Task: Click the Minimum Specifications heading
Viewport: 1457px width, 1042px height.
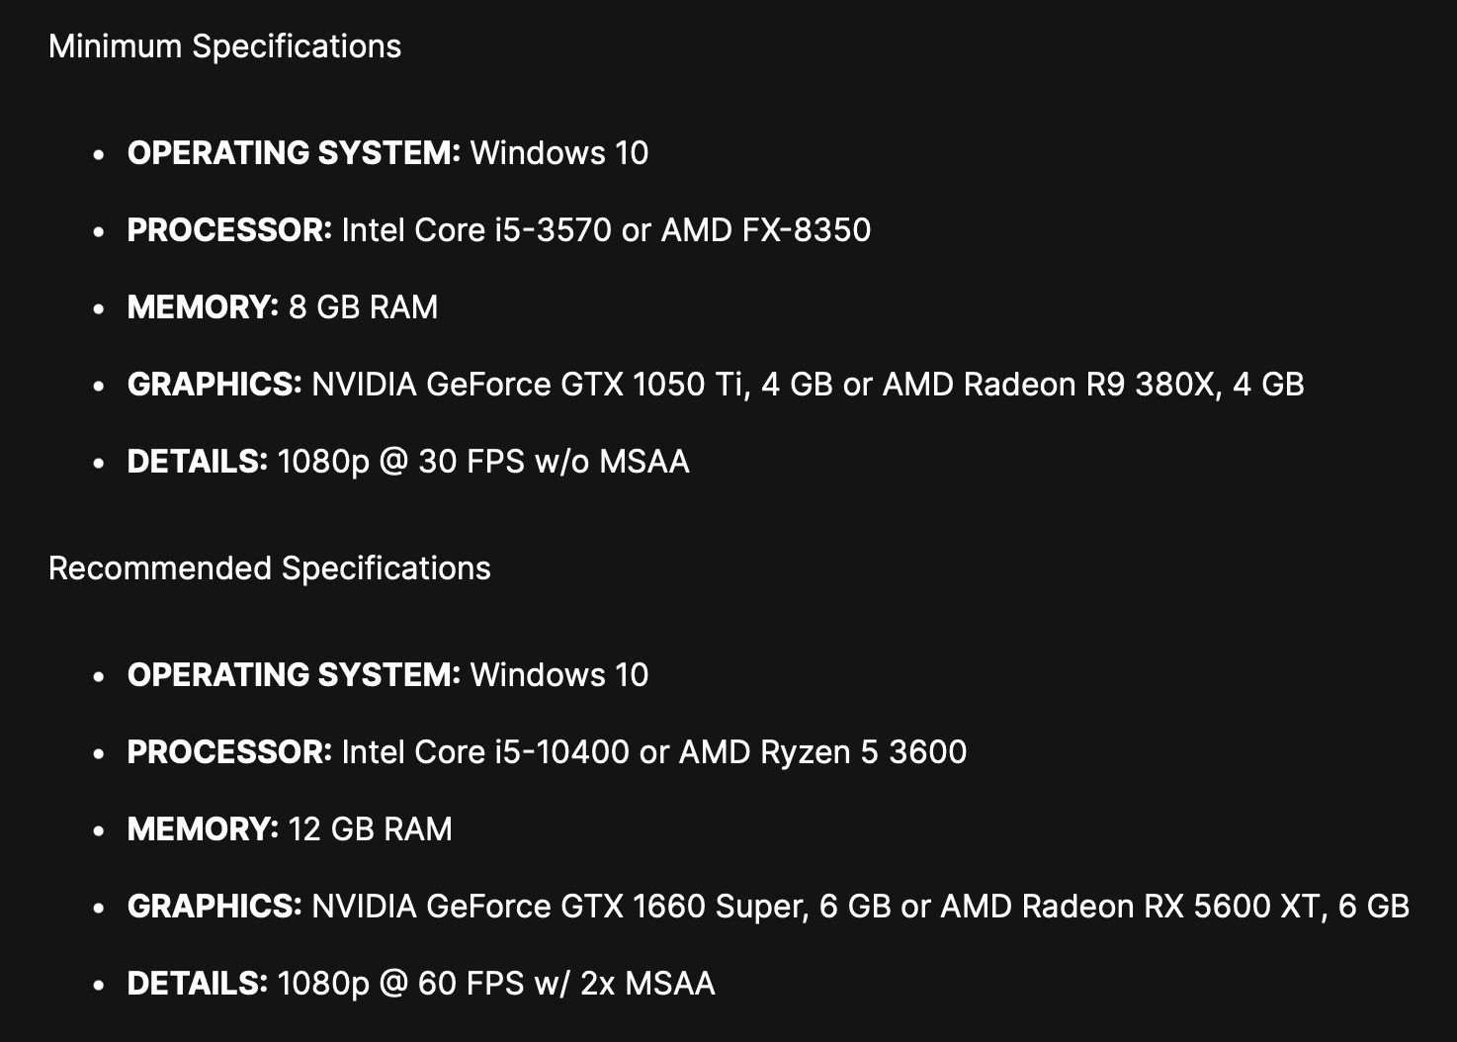Action: [x=224, y=46]
